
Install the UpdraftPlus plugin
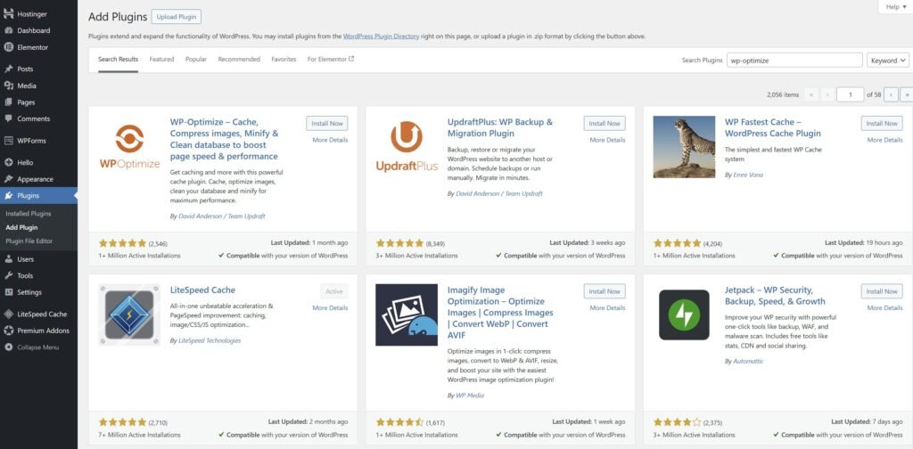pos(605,123)
